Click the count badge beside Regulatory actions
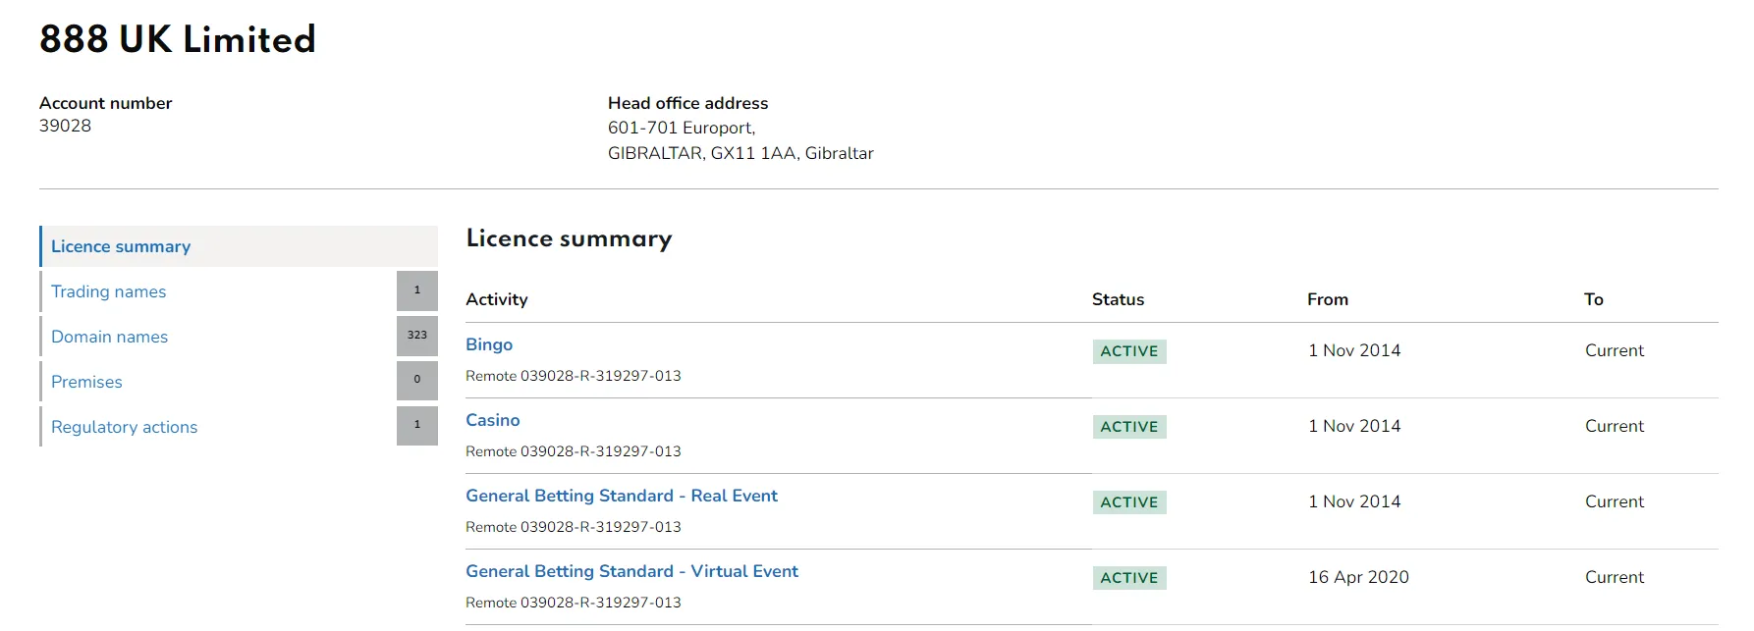Image resolution: width=1754 pixels, height=631 pixels. (416, 425)
